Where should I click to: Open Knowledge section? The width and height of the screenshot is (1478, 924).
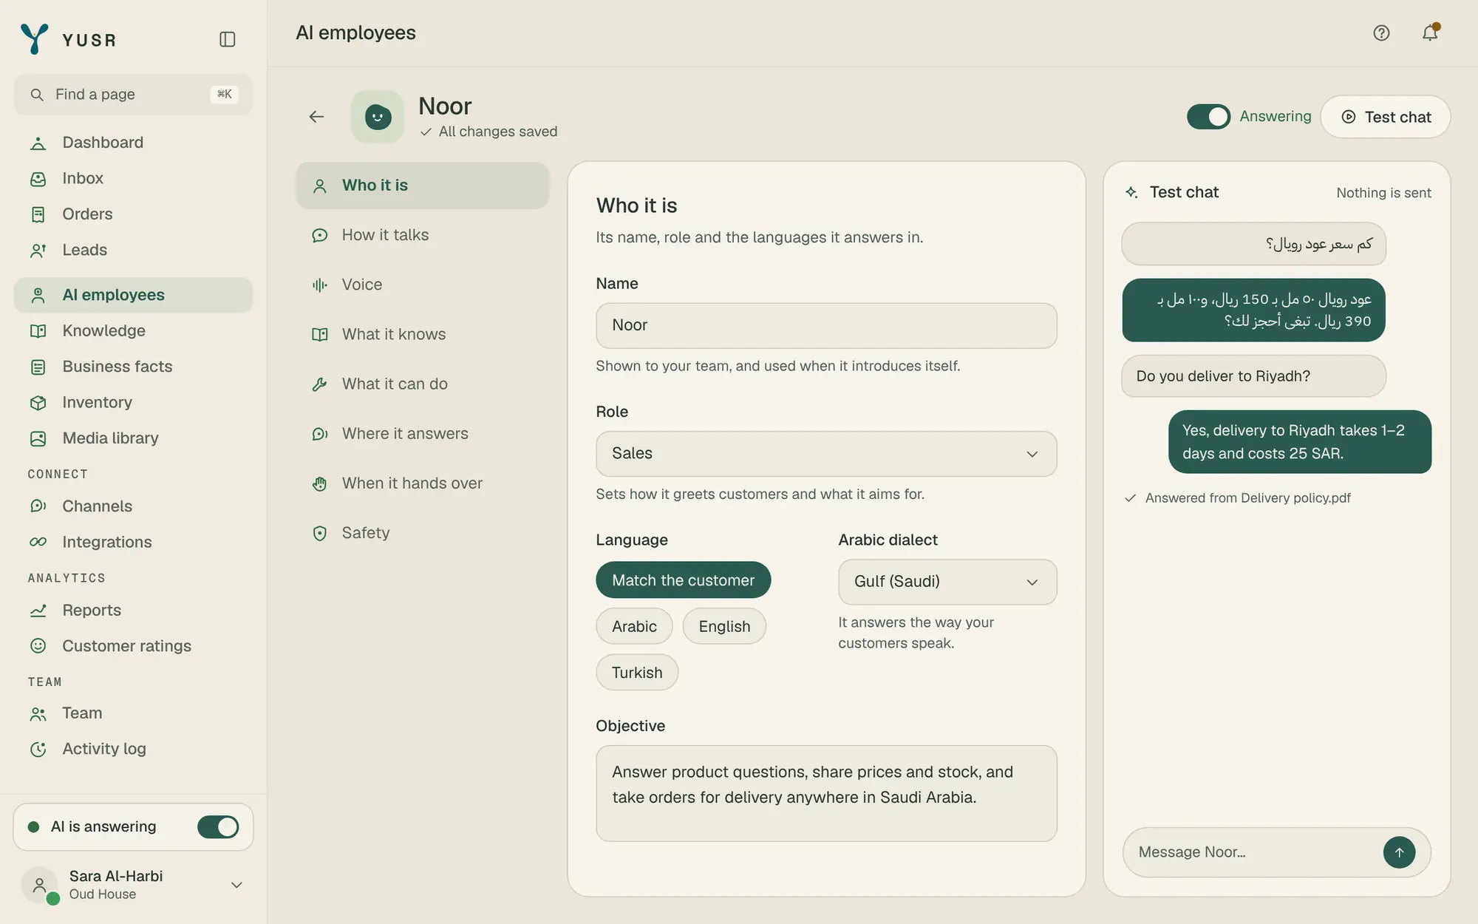(133, 330)
